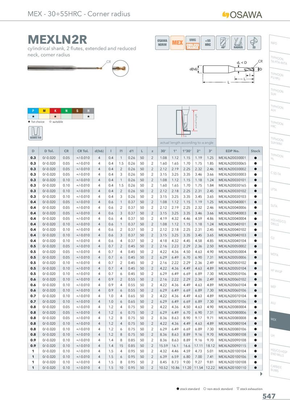Select the 40° helix angle icon

point(223,43)
